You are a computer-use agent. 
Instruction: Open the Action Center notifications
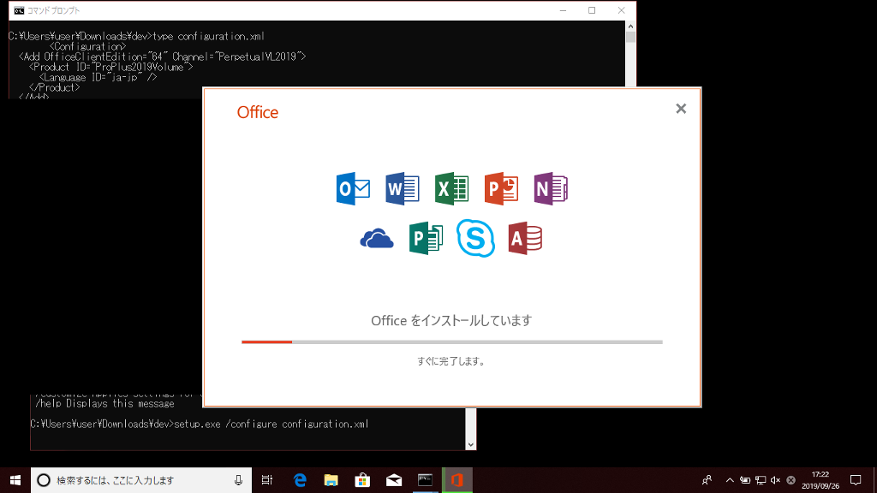(x=856, y=480)
